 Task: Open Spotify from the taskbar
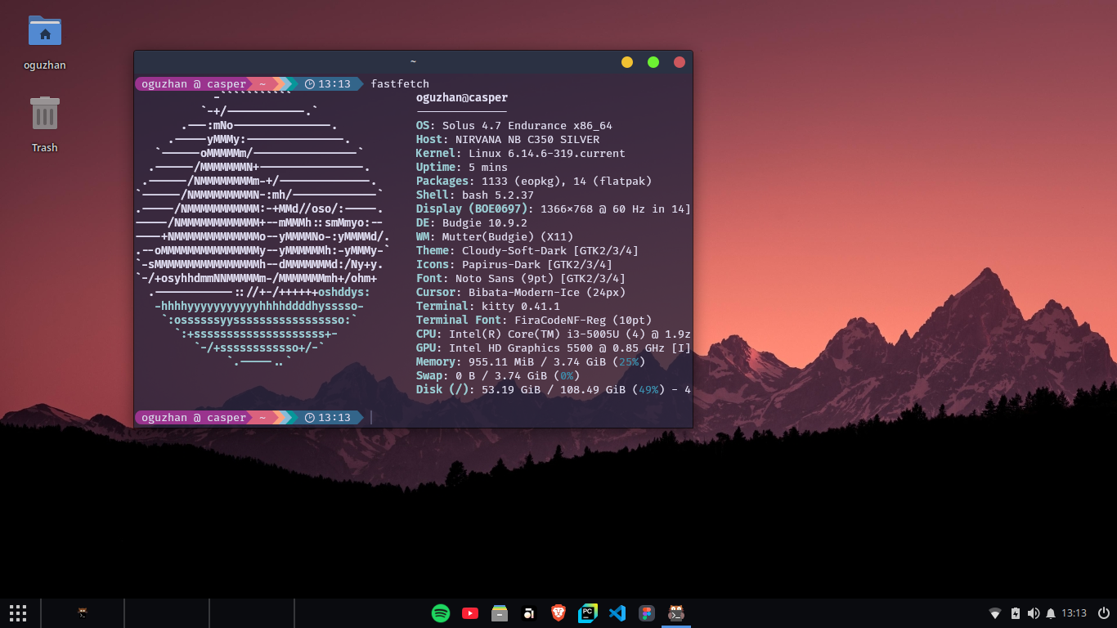(x=441, y=612)
